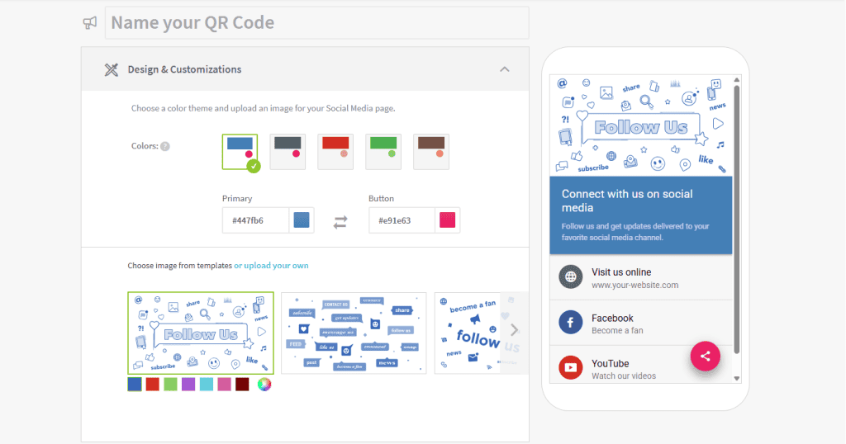Screen dimensions: 846x444
Task: Click the Facebook icon in preview
Action: point(571,322)
